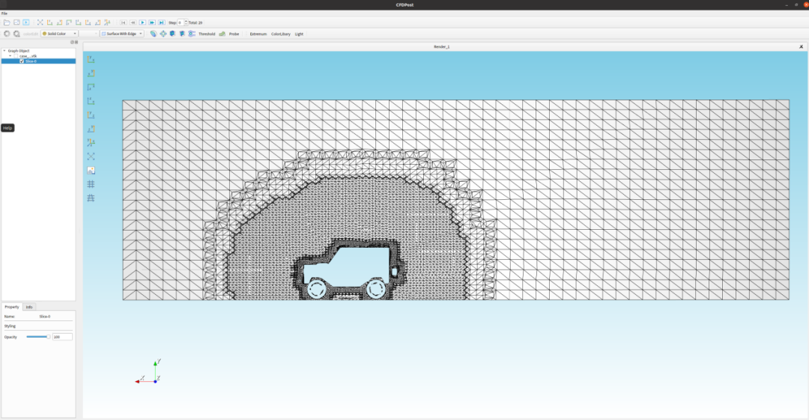809x420 pixels.
Task: Open the File menu
Action: [4, 13]
